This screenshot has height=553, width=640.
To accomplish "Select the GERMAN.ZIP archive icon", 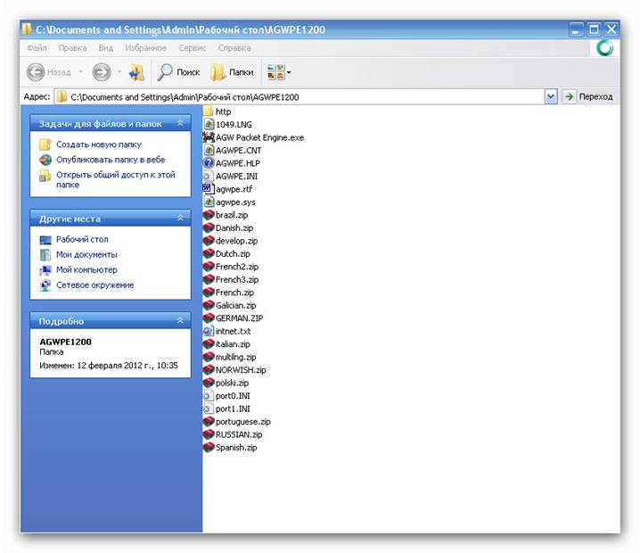I will click(x=209, y=318).
